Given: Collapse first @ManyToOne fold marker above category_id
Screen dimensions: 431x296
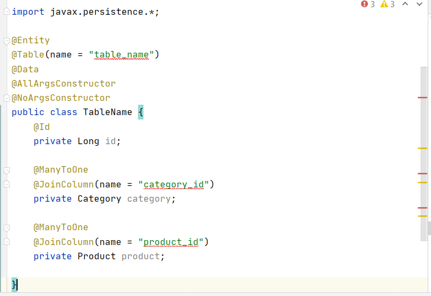Looking at the screenshot, I should [7, 170].
